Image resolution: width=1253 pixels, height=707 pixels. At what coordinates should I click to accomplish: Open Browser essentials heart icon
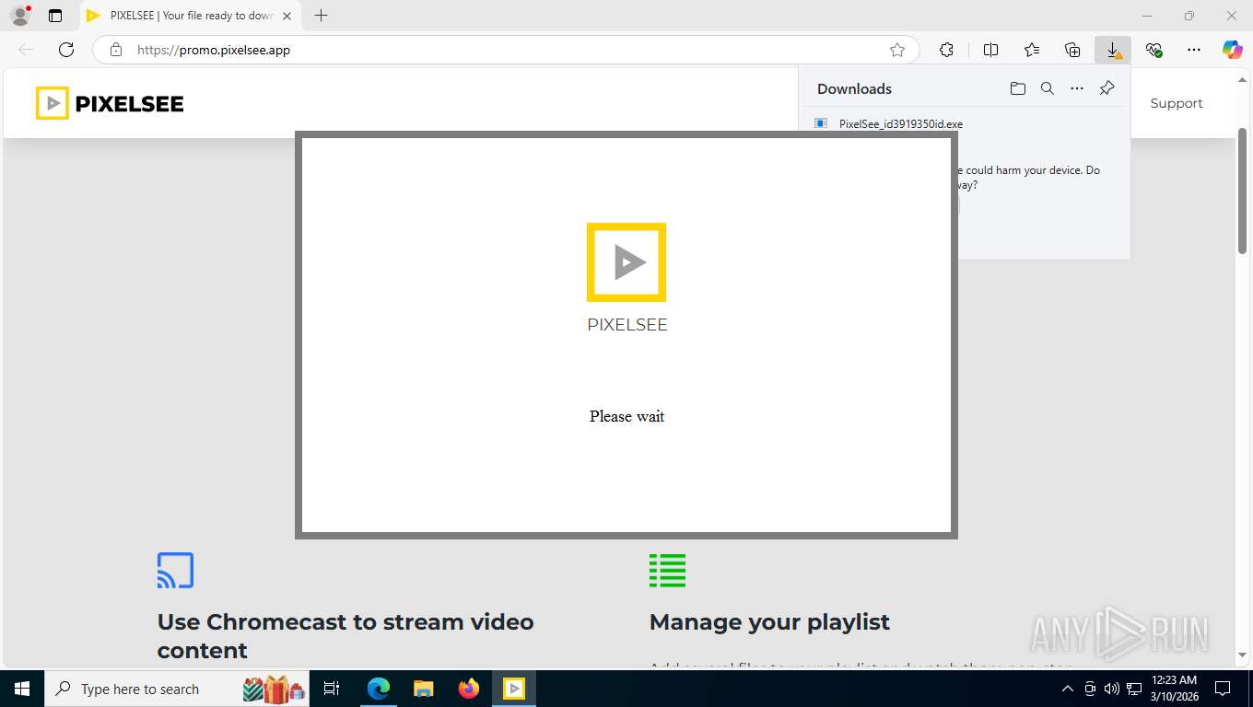[1153, 50]
